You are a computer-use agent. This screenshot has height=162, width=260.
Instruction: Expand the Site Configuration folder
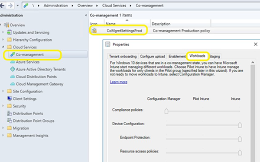point(3,91)
